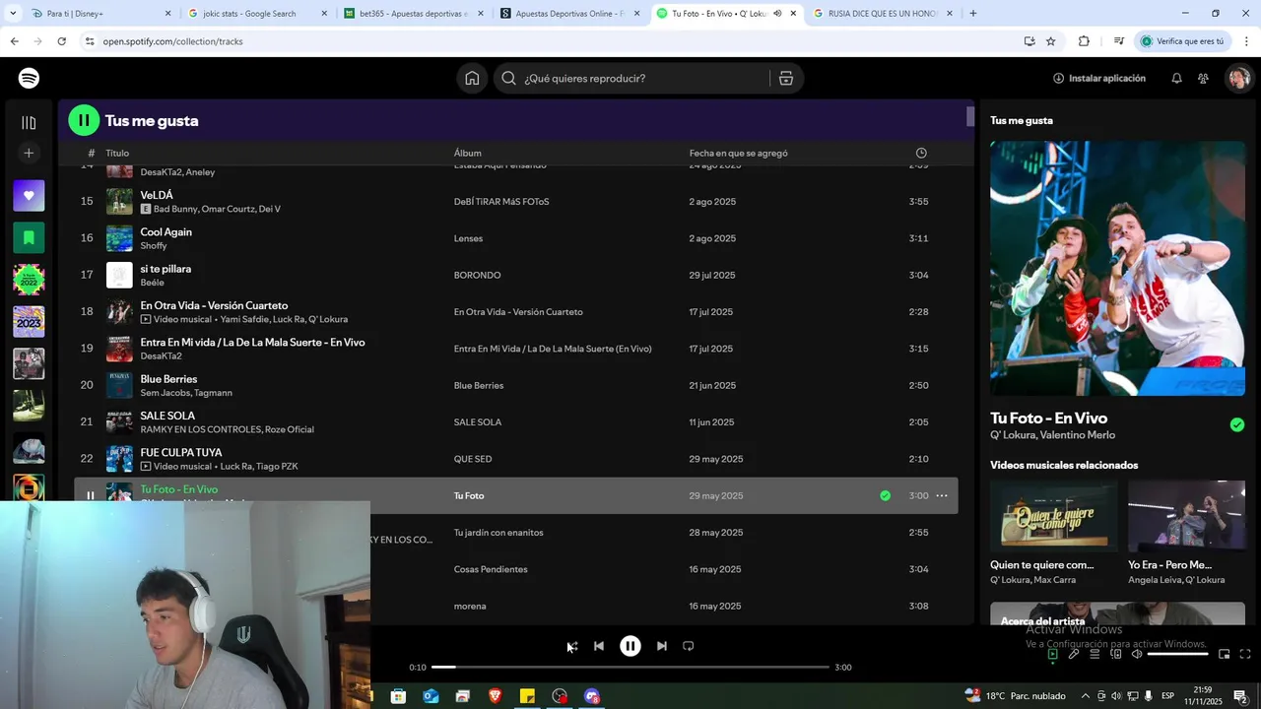
Task: Toggle green check beside Tu Foto - En Vivo title
Action: click(1237, 424)
